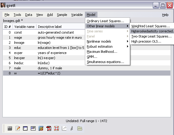174x135 pixels.
Task: Open the PDF user manual icon
Action: pos(49,128)
